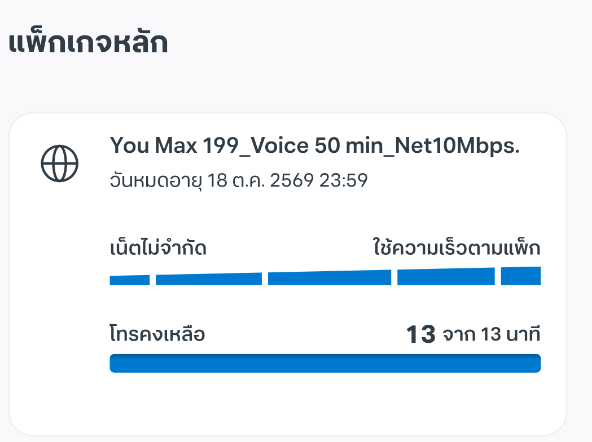Click the middle internet speed bar segment
This screenshot has height=442, width=592.
(329, 278)
